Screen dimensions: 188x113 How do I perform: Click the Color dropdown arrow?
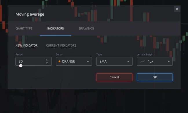pos(88,61)
